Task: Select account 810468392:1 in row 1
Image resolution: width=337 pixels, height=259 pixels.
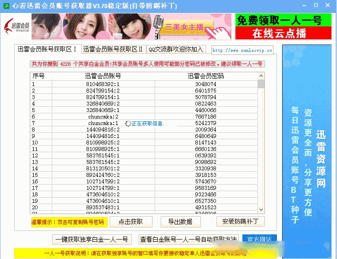Action: click(x=103, y=84)
